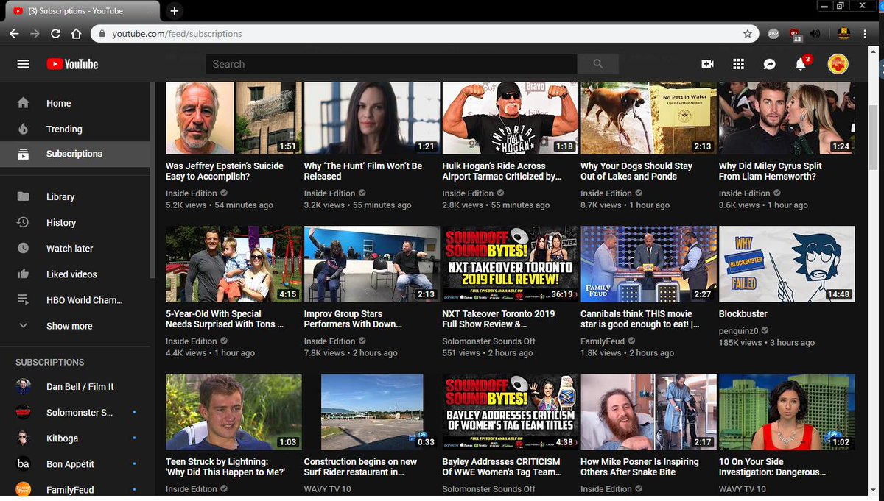
Task: Open Liked videos playlist
Action: click(x=74, y=274)
